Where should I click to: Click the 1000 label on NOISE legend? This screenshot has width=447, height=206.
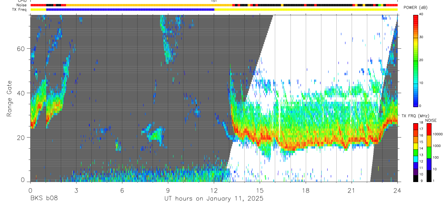click(437, 146)
